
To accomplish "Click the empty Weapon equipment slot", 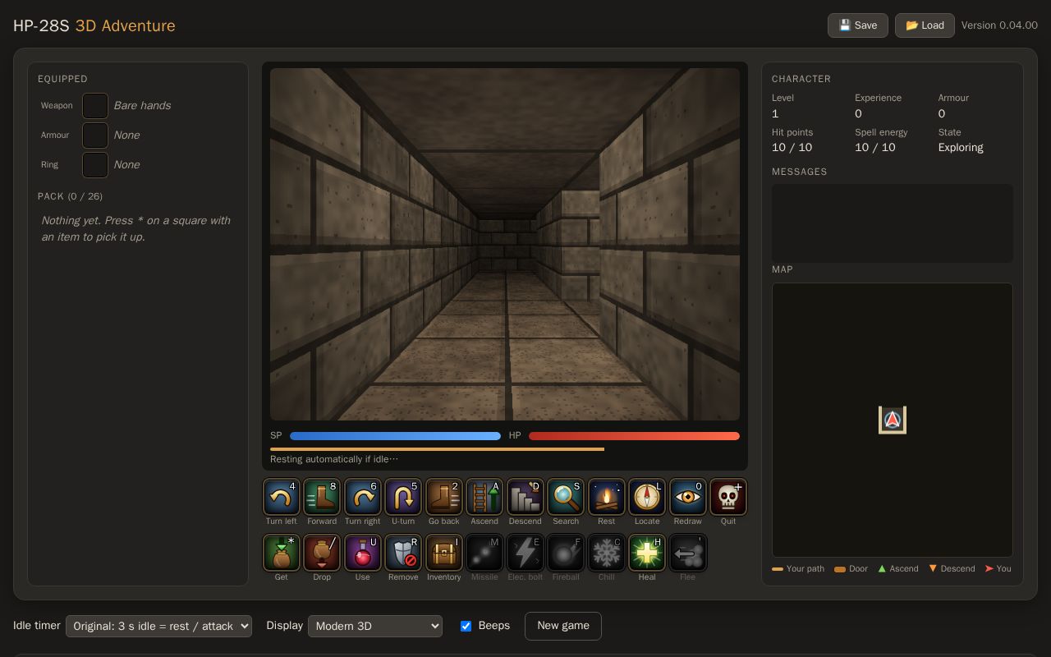I will [95, 106].
